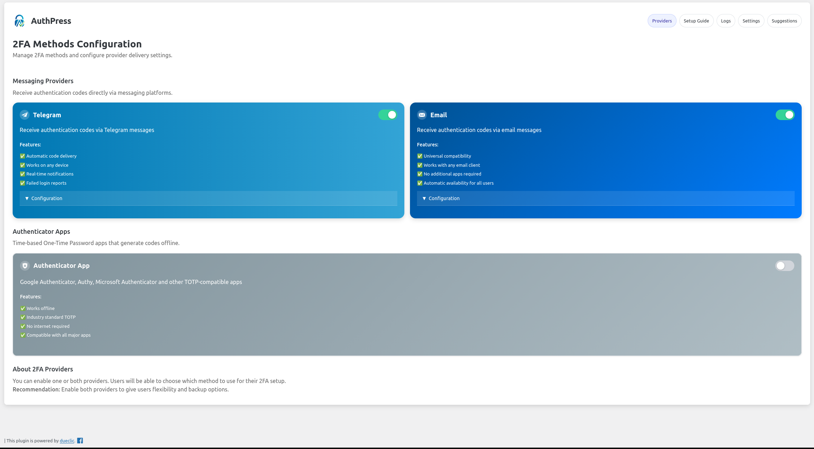Click the Telegram paper plane icon
Image resolution: width=814 pixels, height=449 pixels.
25,114
